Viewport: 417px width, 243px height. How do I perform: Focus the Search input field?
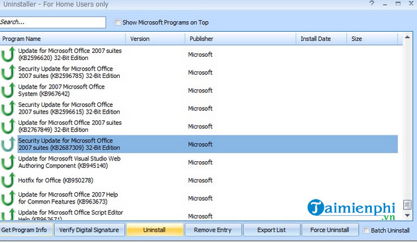(x=53, y=22)
